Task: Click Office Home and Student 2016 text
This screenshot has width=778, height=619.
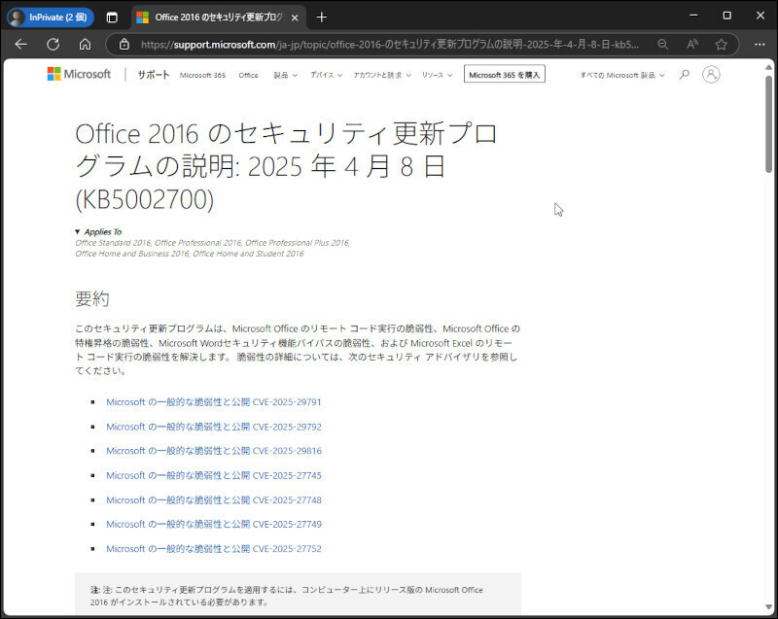Action: (248, 254)
